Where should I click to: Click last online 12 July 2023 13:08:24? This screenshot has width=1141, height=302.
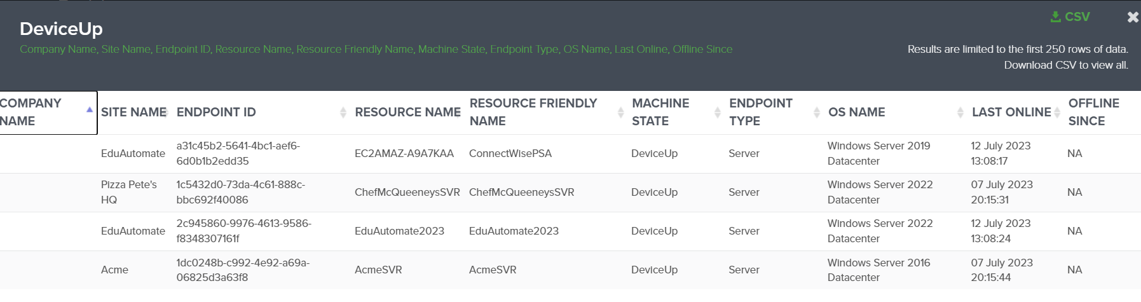(1001, 231)
